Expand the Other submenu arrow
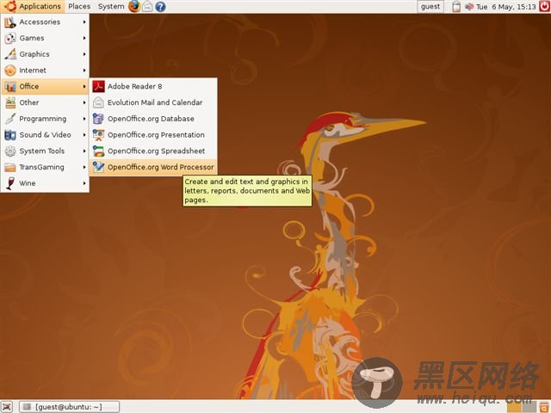Viewport: 551px width, 413px height. click(84, 102)
